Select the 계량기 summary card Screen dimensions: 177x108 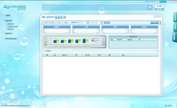click(115, 30)
